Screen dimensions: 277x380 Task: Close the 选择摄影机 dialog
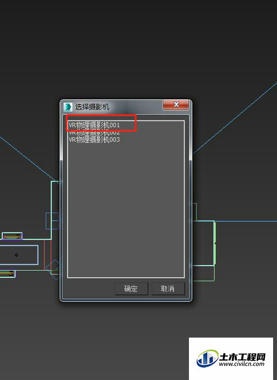click(176, 104)
